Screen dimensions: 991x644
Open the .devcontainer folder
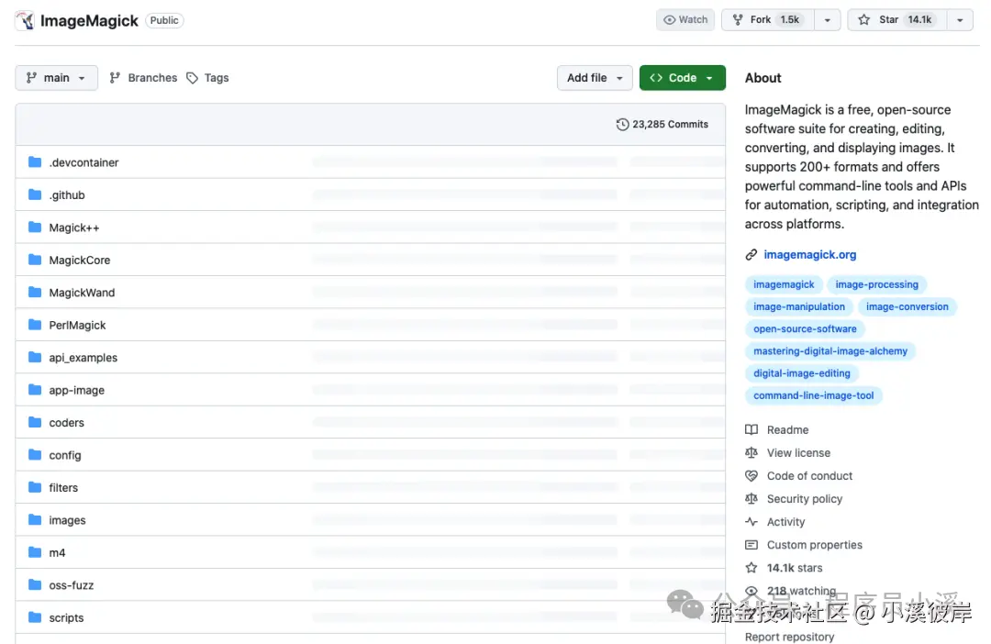point(84,162)
